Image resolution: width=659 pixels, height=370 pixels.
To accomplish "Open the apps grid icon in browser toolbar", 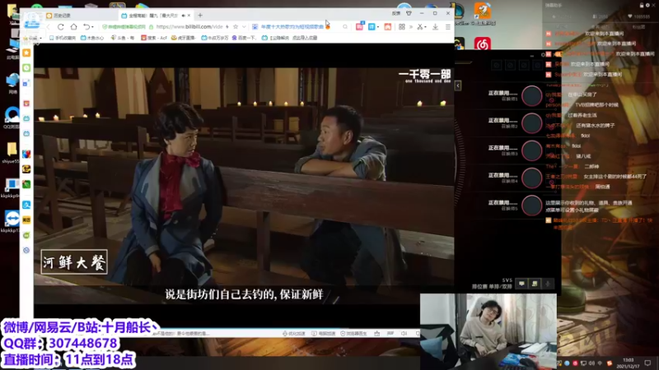I will click(x=402, y=27).
